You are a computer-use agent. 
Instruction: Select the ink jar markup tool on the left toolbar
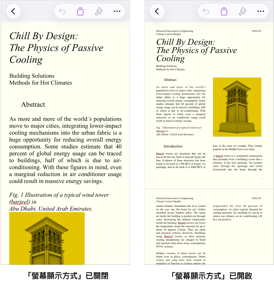[80, 11]
